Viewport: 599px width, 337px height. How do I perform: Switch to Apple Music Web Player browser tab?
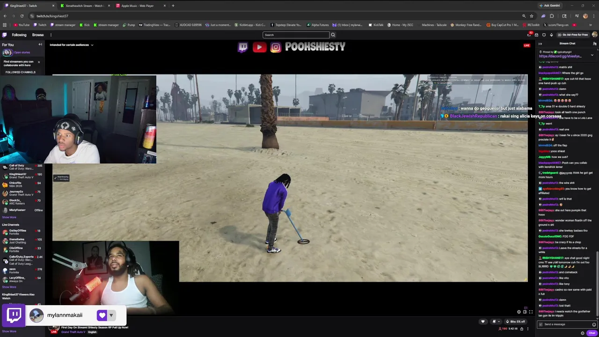point(140,6)
